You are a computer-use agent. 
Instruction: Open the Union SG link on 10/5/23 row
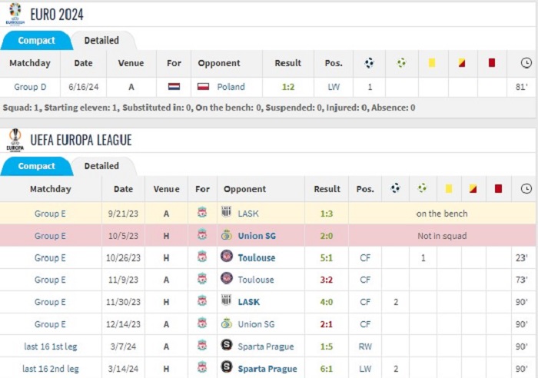click(x=257, y=236)
